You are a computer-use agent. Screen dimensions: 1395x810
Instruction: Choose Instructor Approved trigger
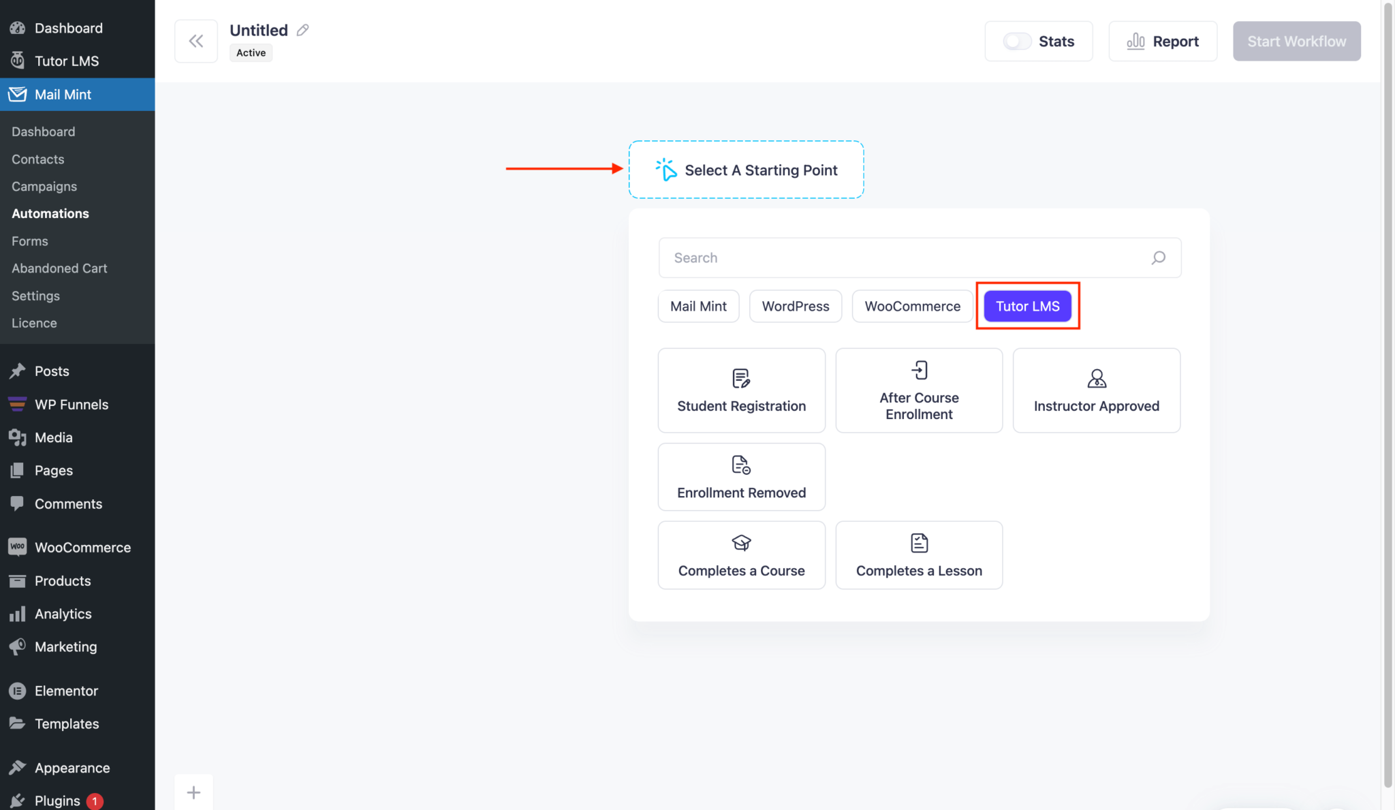[x=1096, y=390]
